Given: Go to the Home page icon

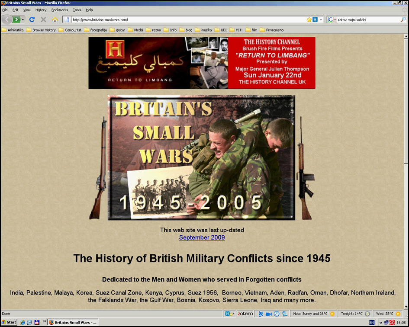Looking at the screenshot, I should point(55,19).
